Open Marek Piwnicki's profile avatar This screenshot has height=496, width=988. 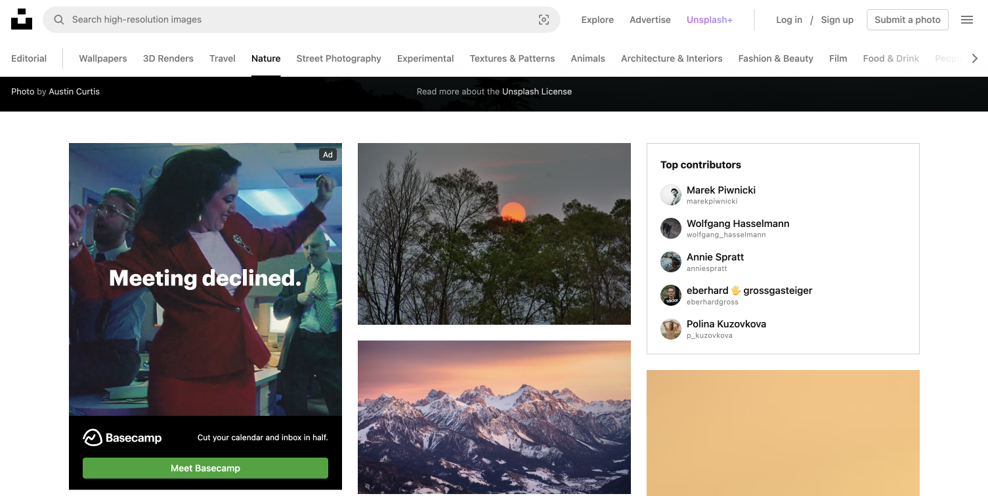670,195
